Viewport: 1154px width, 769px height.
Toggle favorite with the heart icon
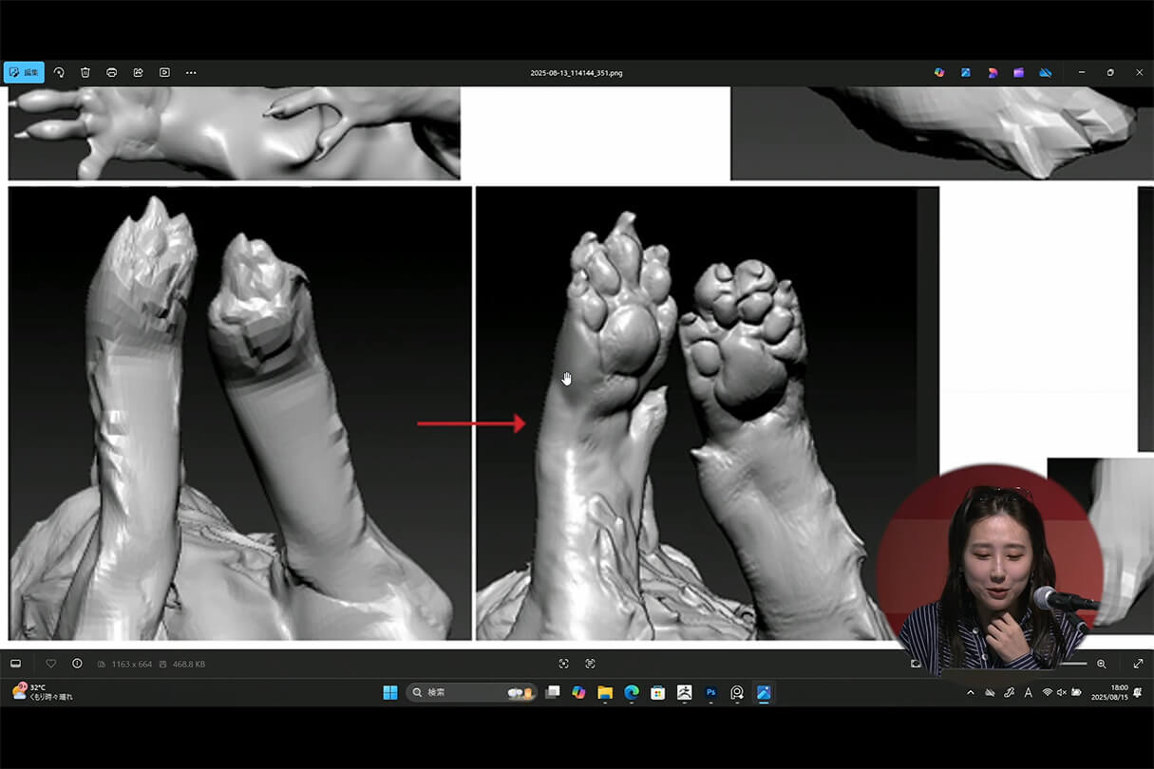(51, 664)
